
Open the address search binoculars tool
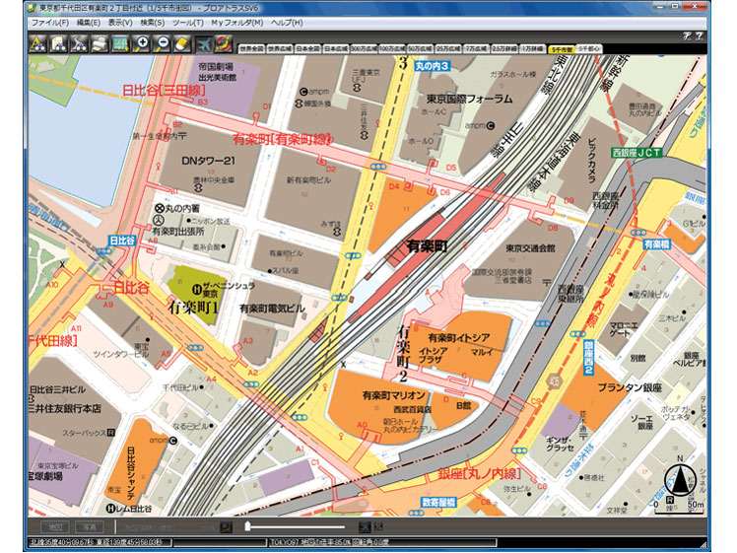pos(37,43)
